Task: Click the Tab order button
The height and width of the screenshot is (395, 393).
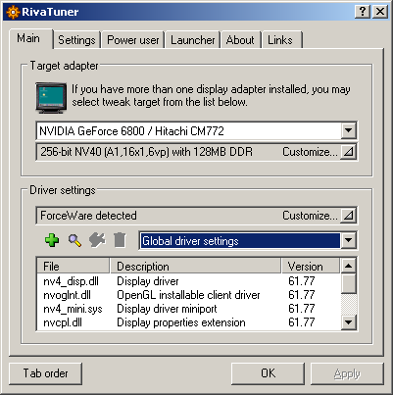Action: pyautogui.click(x=45, y=373)
